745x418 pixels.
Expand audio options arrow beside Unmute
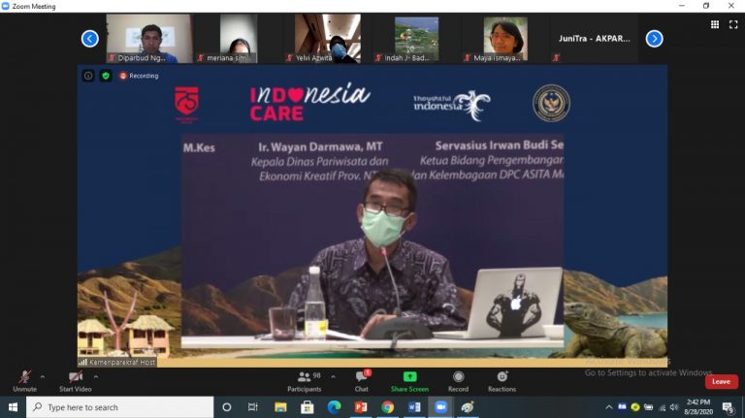click(43, 376)
